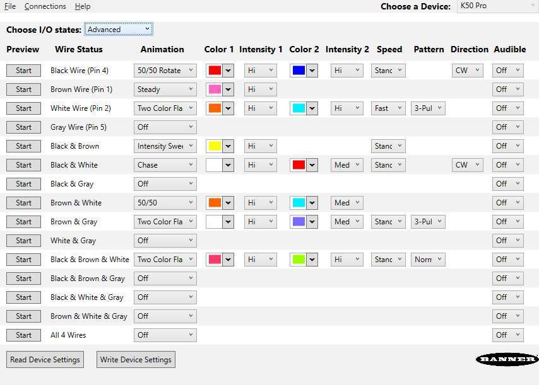539x385 pixels.
Task: Start the preview for Black & Brown & White
Action: tap(23, 259)
